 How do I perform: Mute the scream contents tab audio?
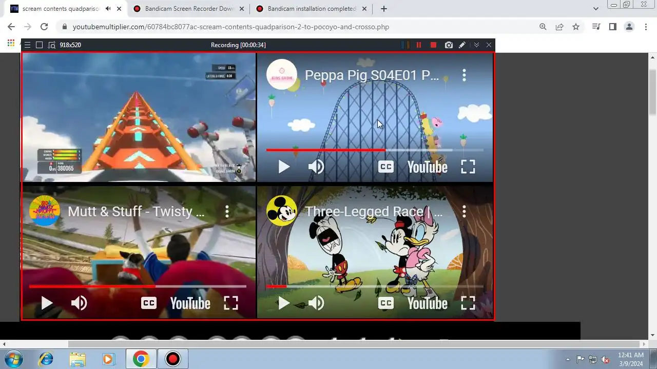pyautogui.click(x=108, y=9)
